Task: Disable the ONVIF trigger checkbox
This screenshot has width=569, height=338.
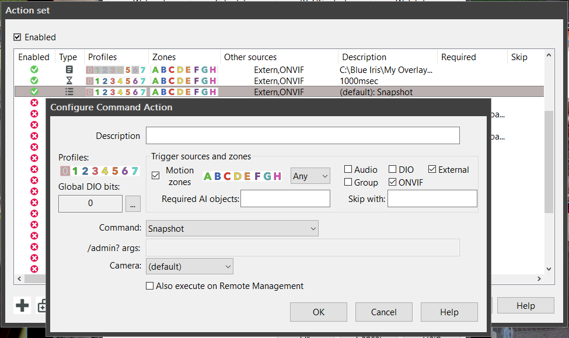Action: 393,183
